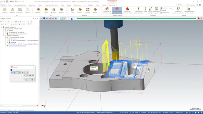Open help in the Trazado dialog
The image size is (203, 114).
[x=32, y=80]
